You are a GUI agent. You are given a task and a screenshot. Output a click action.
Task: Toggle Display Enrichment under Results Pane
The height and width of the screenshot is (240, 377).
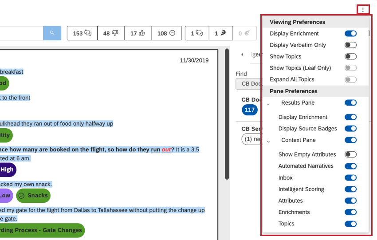click(350, 117)
